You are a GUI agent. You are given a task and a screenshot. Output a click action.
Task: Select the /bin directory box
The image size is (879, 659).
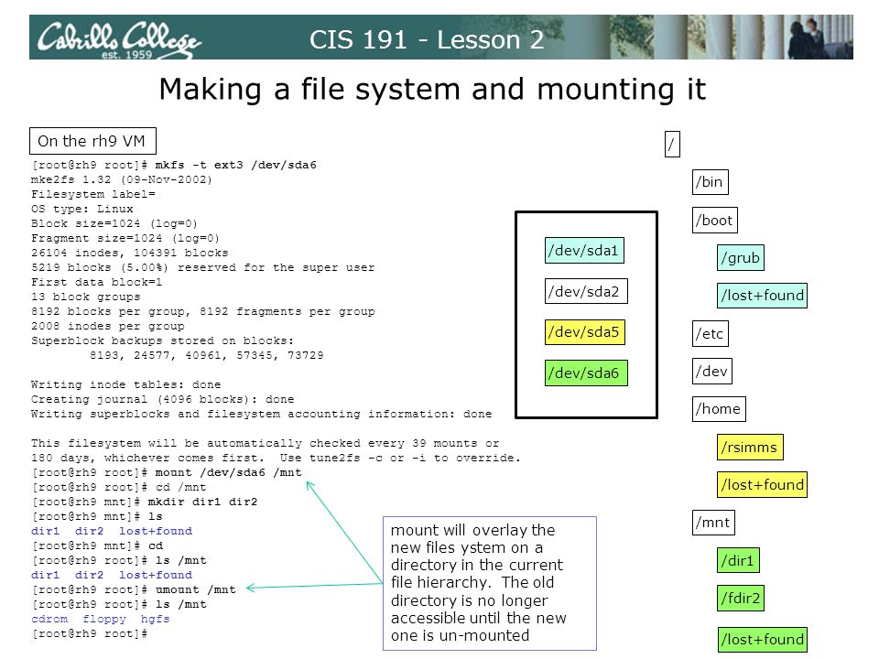coord(711,182)
